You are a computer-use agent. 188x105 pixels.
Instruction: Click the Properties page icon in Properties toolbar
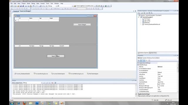(x=149, y=60)
